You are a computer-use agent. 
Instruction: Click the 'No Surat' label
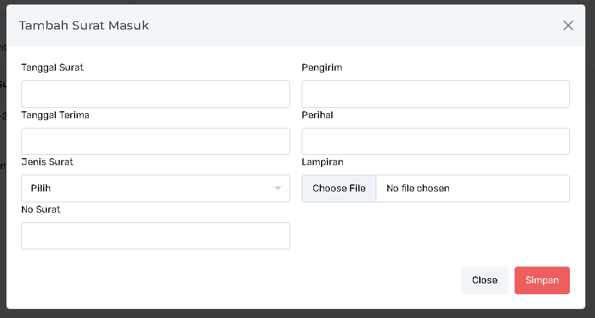coord(41,209)
